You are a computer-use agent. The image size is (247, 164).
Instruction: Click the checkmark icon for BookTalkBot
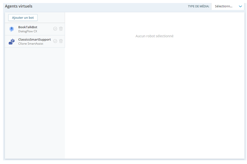click(55, 29)
